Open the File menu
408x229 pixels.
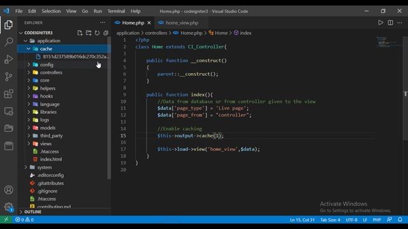tap(18, 11)
